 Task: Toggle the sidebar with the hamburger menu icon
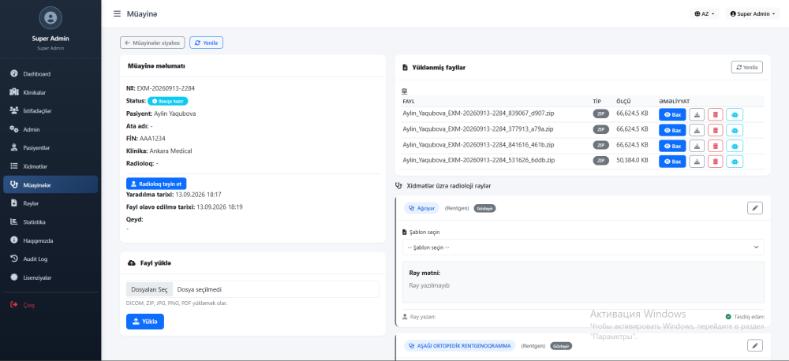tap(117, 14)
